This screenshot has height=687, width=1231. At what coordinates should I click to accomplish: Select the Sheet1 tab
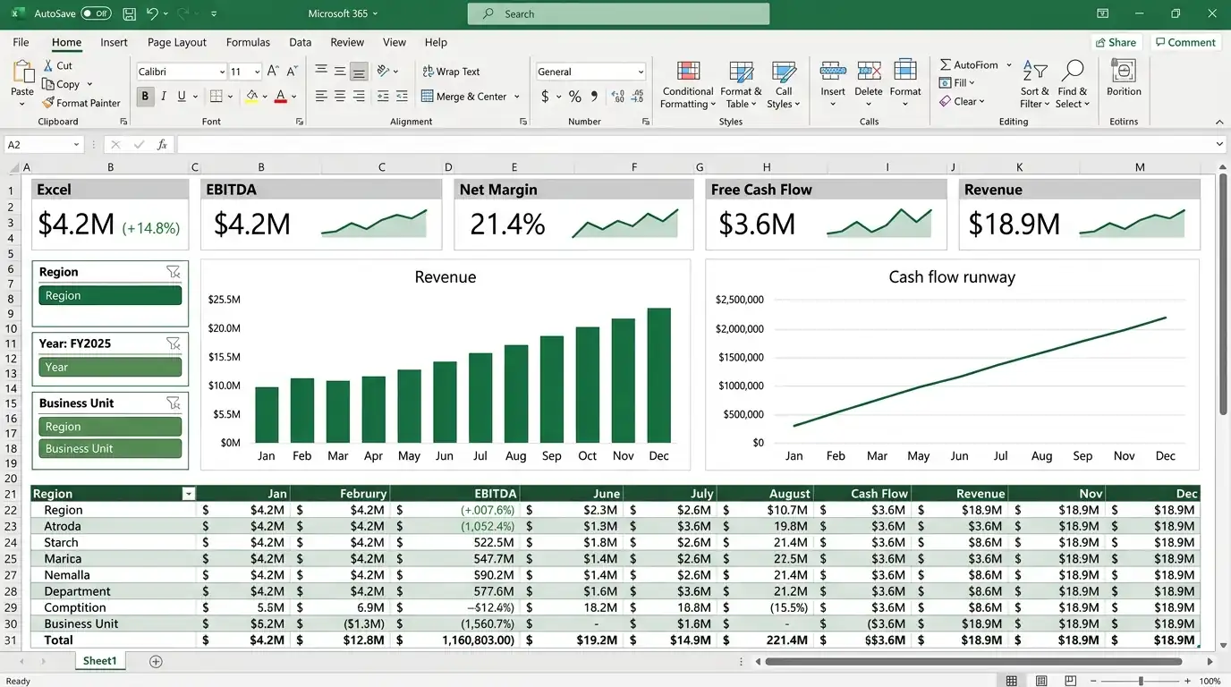point(99,661)
